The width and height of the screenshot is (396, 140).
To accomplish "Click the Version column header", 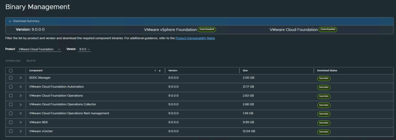I will (x=173, y=70).
